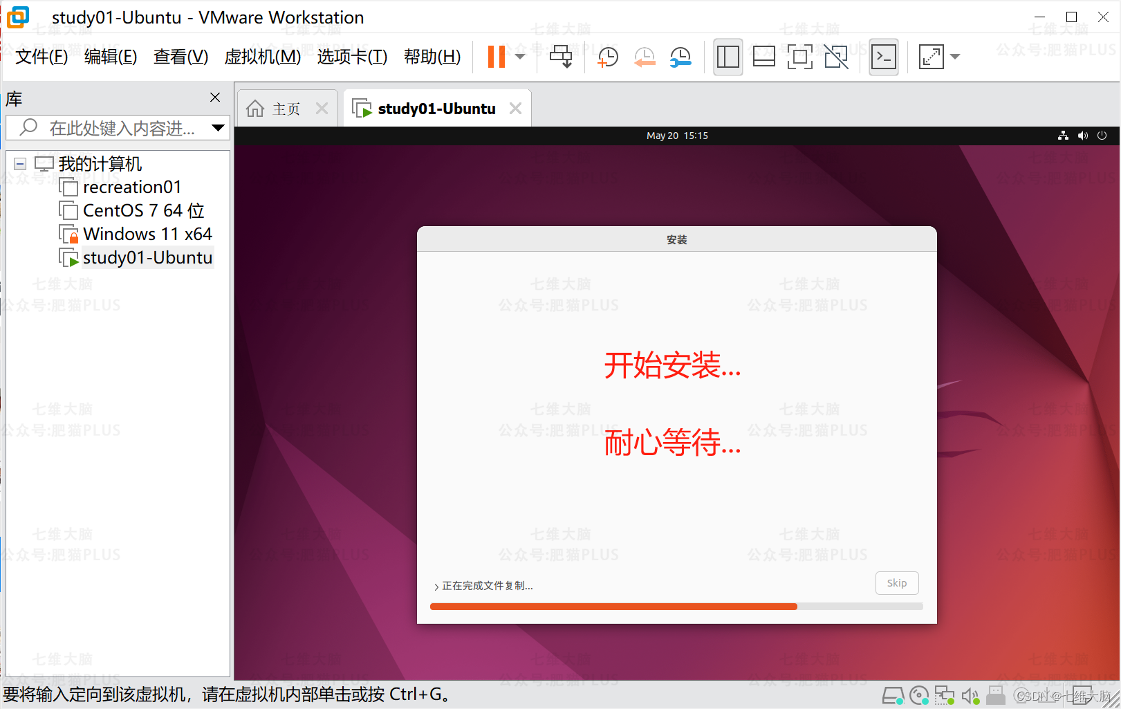This screenshot has height=709, width=1121.
Task: Click the installation progress bar
Action: [x=676, y=607]
